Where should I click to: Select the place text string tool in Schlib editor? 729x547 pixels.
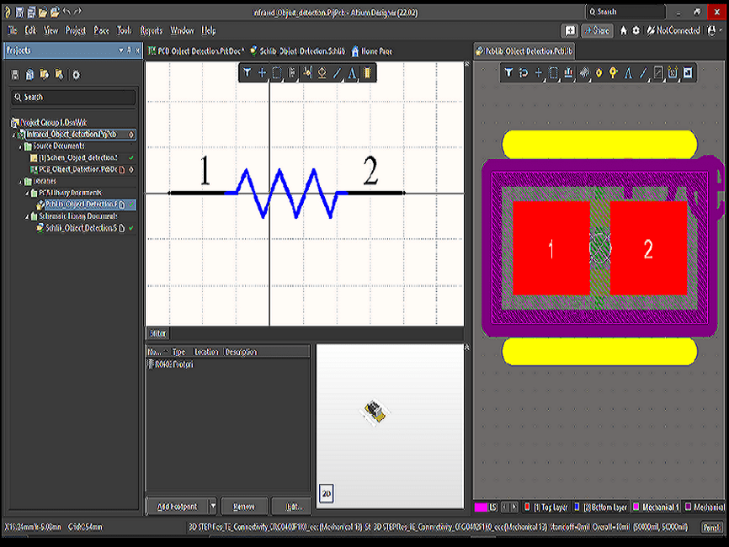(x=352, y=73)
